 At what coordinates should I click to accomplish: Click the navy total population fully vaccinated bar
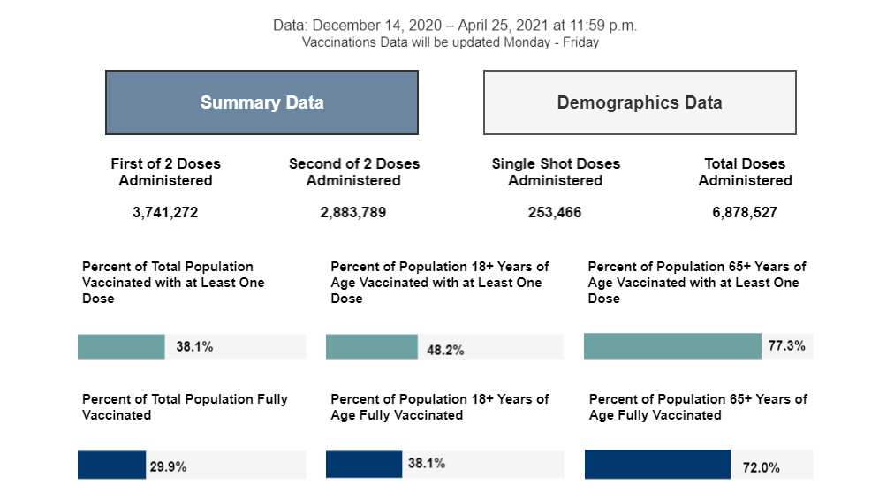tap(111, 465)
